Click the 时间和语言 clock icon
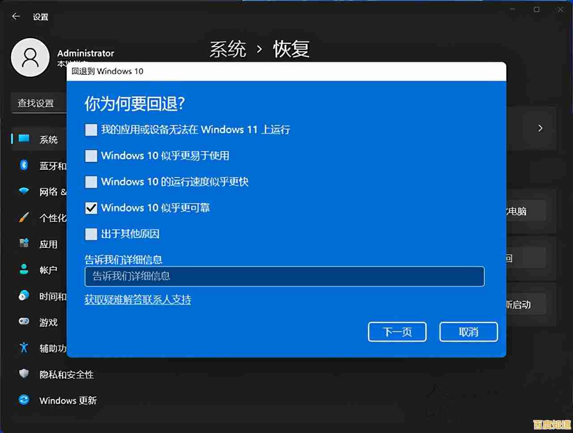Screen dimensions: 573x433 coord(25,295)
